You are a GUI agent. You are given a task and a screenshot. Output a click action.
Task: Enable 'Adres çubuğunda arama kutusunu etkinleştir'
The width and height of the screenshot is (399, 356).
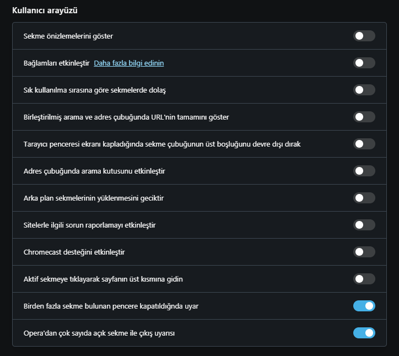point(364,171)
